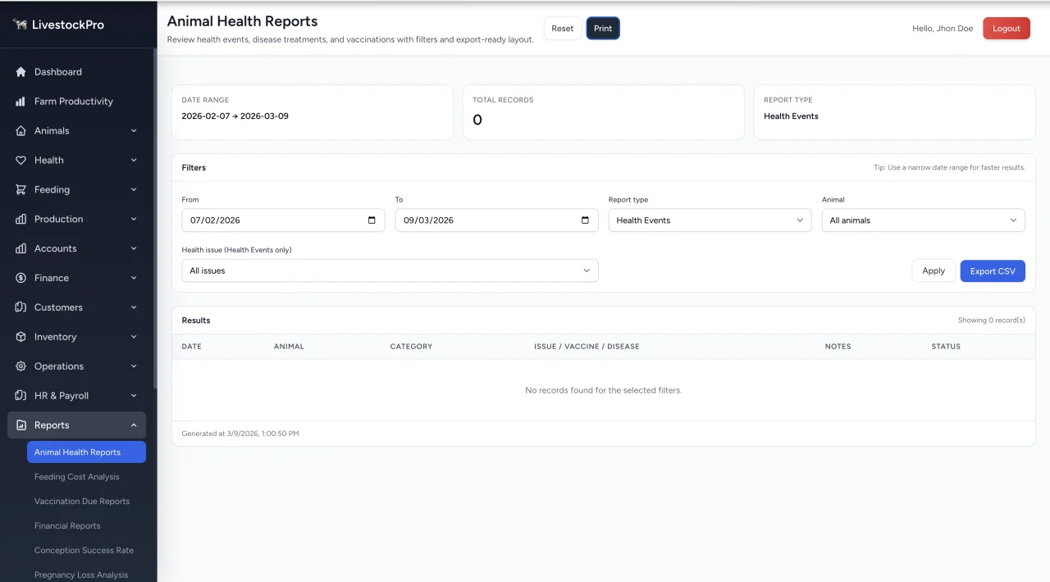Expand the Accounts menu chevron

pyautogui.click(x=134, y=249)
